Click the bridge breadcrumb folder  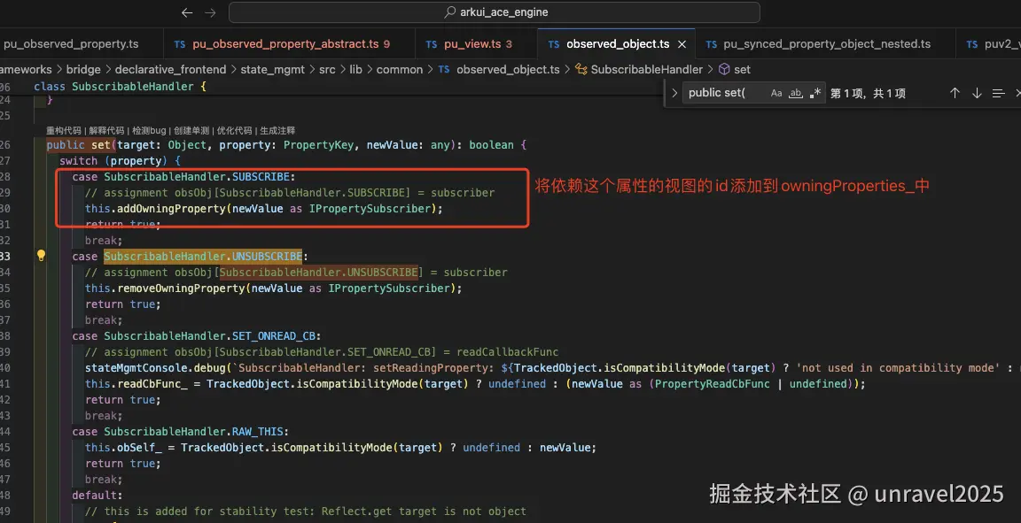[x=83, y=70]
